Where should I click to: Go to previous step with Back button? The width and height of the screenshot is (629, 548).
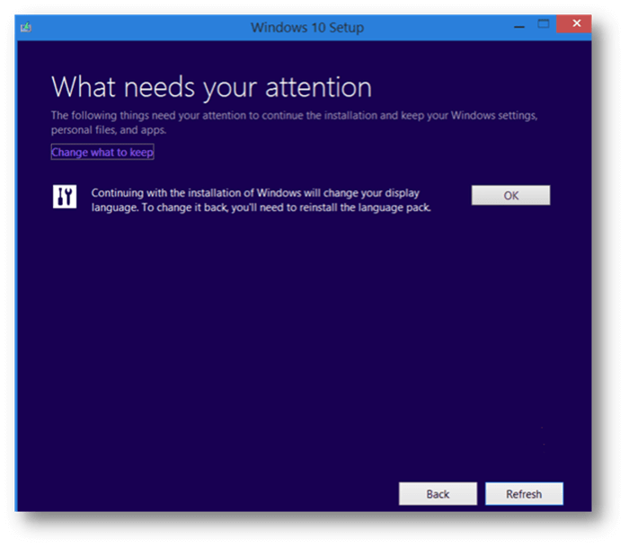(438, 494)
